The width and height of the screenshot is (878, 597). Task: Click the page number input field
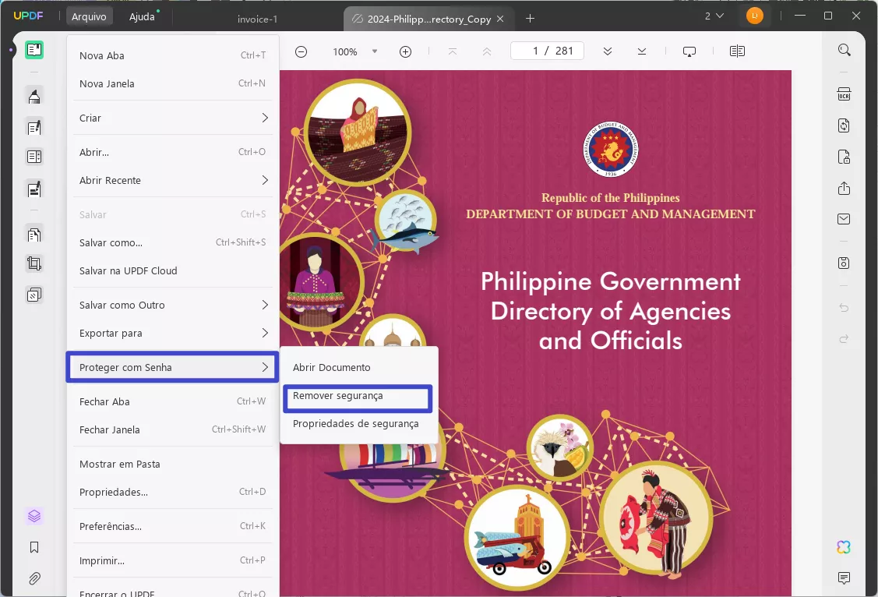point(547,51)
